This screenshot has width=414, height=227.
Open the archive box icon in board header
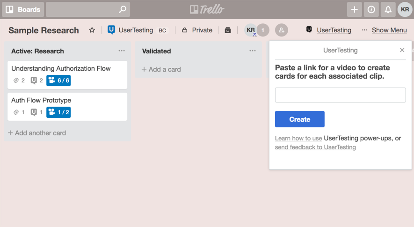pyautogui.click(x=228, y=30)
